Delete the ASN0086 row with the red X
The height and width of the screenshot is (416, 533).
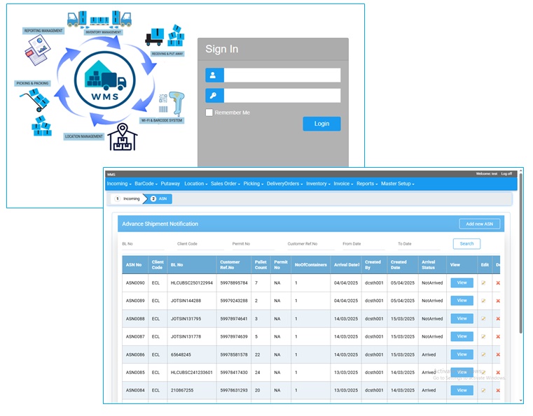pos(498,354)
